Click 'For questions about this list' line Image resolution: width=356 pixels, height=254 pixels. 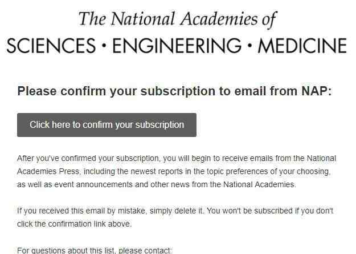94,250
